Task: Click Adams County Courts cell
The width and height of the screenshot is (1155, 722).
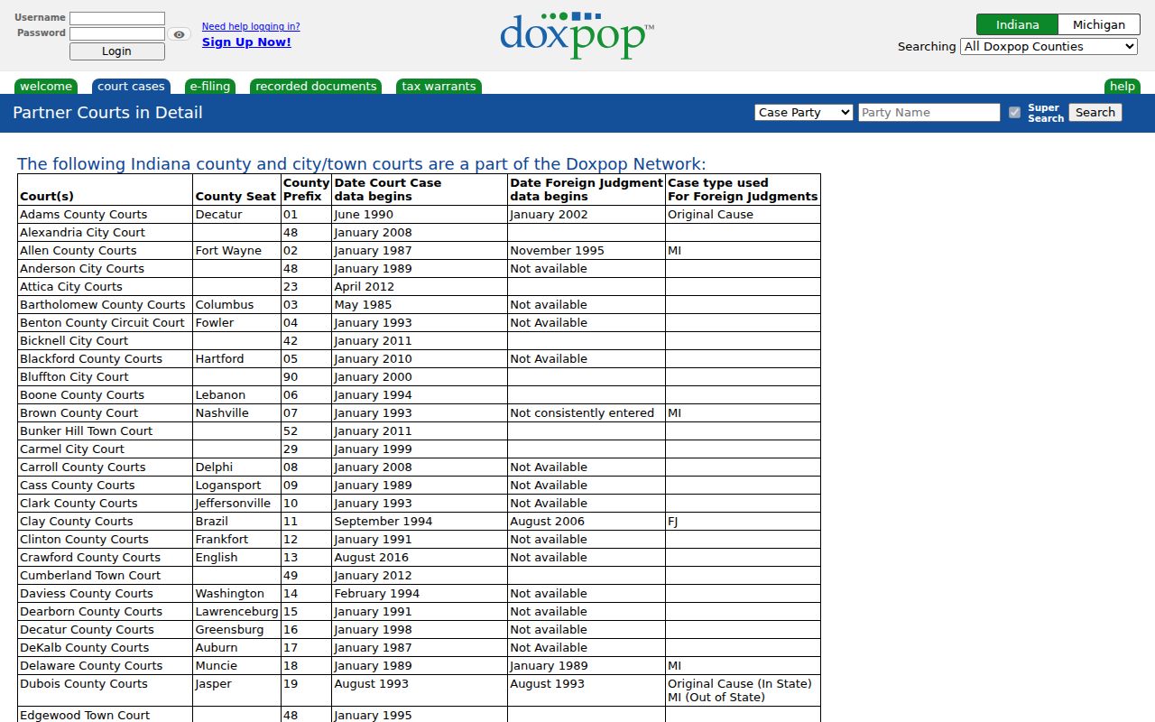Action: click(x=106, y=215)
